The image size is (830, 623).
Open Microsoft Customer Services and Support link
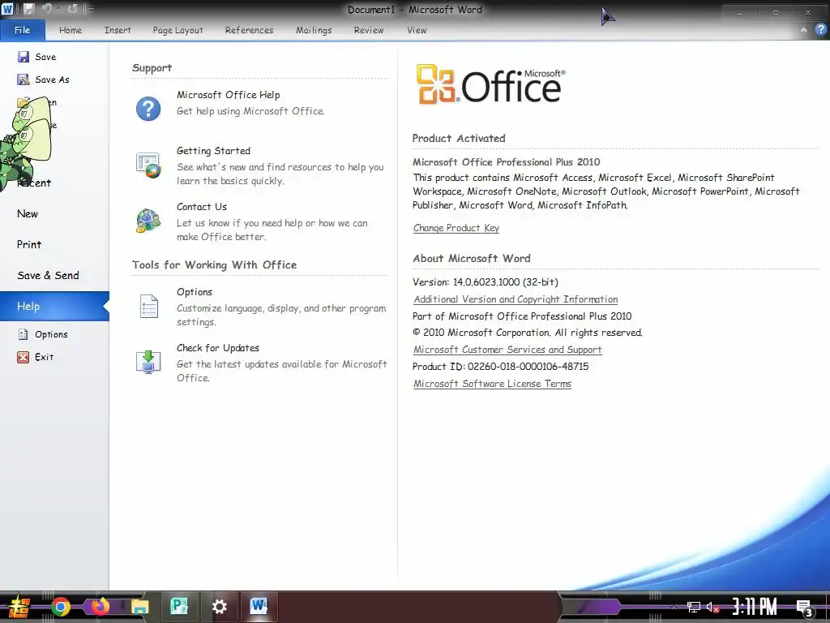pyautogui.click(x=507, y=350)
